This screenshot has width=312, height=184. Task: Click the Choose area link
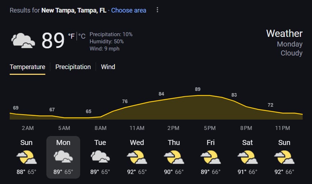click(x=129, y=10)
